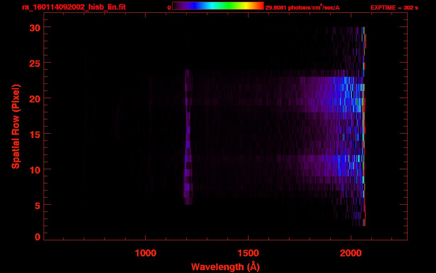The width and height of the screenshot is (436, 273).
Task: Click the red saturated edge near 2070 Å
Action: 364,127
